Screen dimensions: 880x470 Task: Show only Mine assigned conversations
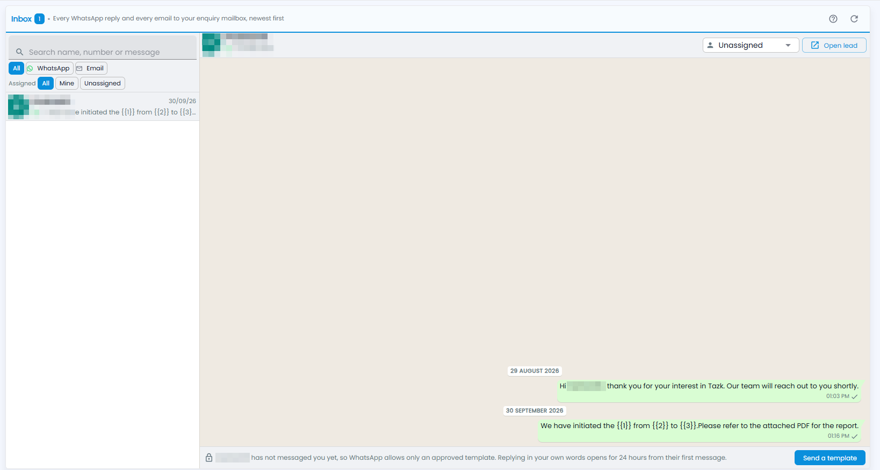point(67,83)
